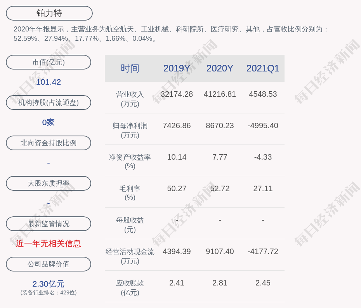Screen dimensions: 361x308
Task: Click the 装备行业排名 429位 ranking text
Action: tap(48, 293)
